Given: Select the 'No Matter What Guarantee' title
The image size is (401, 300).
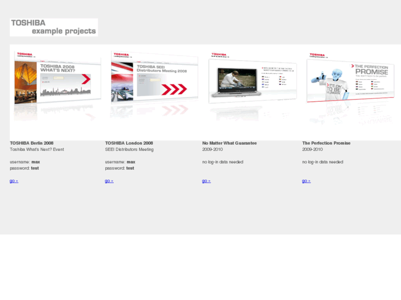Looking at the screenshot, I should tap(229, 143).
